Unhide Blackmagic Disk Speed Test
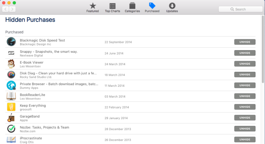This screenshot has height=144, width=265. click(x=245, y=42)
